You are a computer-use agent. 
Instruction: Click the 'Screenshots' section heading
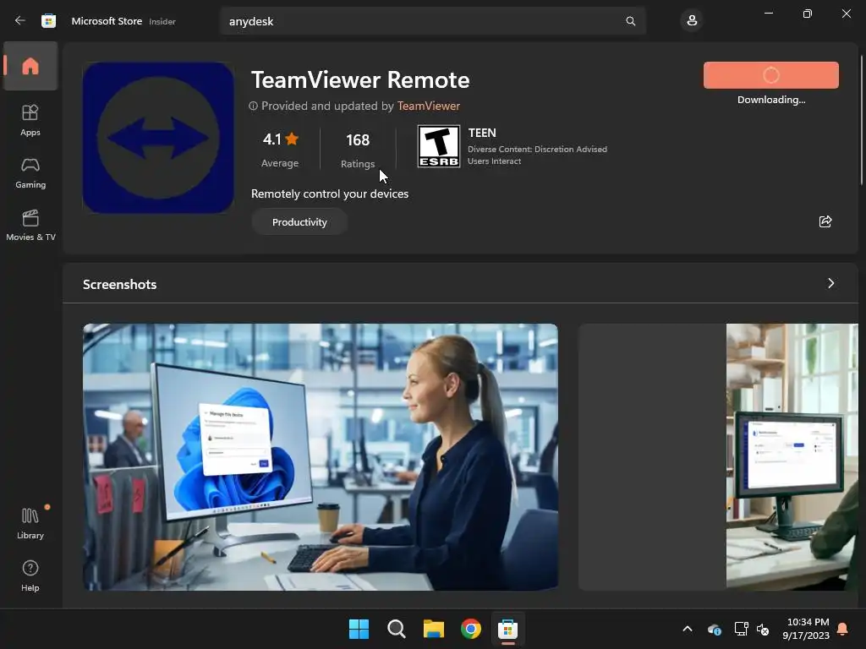(x=120, y=284)
